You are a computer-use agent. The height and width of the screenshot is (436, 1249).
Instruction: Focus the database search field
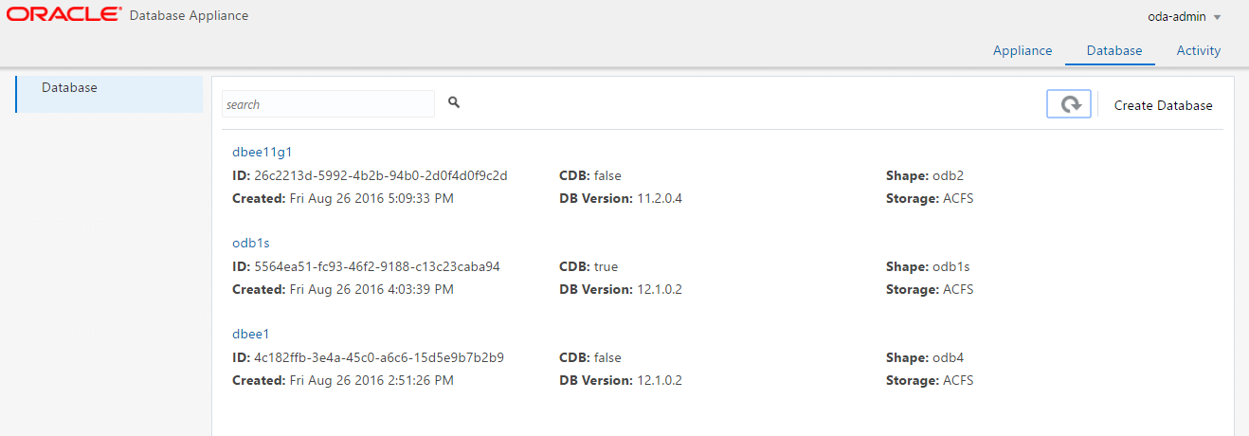coord(328,104)
